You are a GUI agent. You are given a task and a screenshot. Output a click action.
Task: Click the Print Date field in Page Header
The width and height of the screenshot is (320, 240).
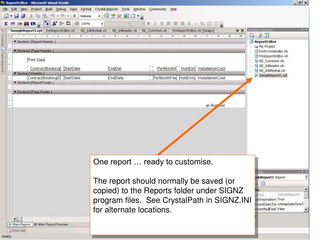[x=36, y=60]
